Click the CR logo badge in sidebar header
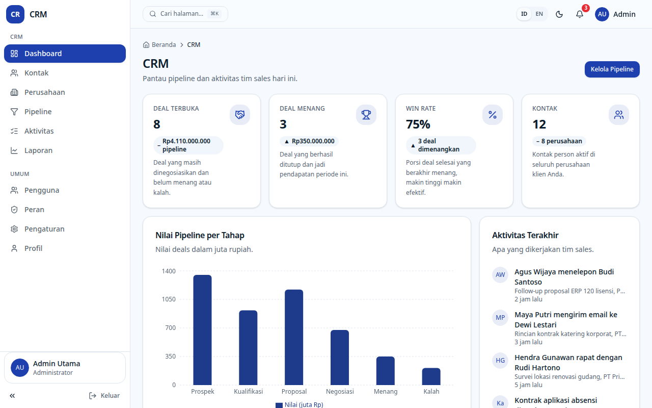652x408 pixels. 15,14
